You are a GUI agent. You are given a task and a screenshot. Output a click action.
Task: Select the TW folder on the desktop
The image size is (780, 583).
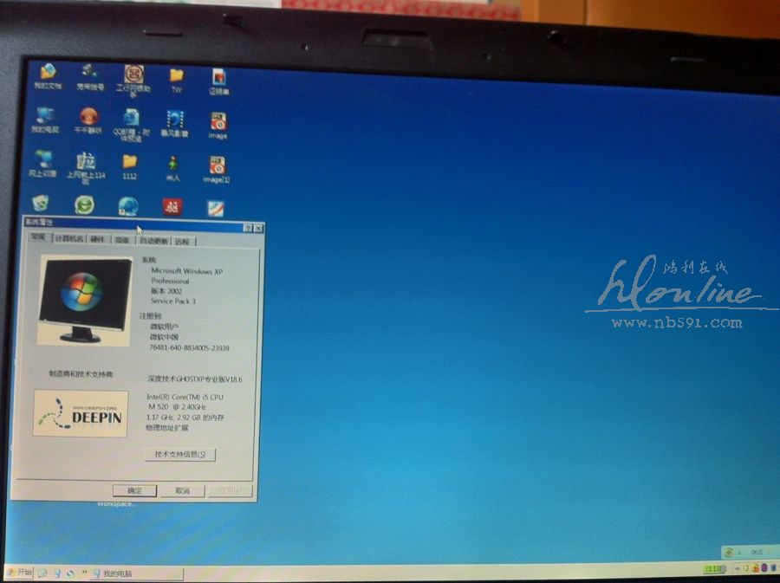(x=177, y=80)
